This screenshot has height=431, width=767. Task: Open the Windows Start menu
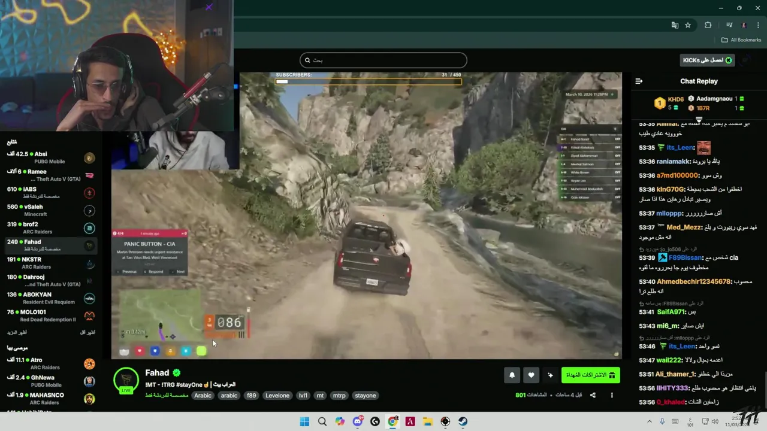(304, 421)
